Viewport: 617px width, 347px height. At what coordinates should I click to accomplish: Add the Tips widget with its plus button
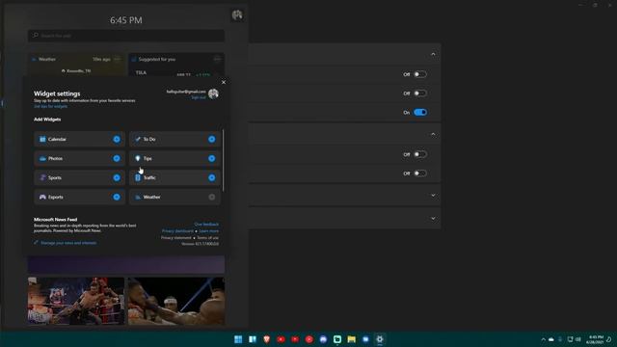coord(212,158)
